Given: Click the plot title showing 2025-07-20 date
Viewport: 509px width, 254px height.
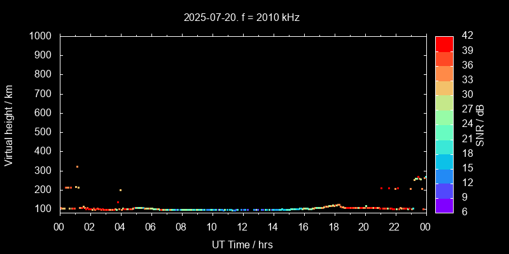Looking at the screenshot, I should click(x=242, y=18).
